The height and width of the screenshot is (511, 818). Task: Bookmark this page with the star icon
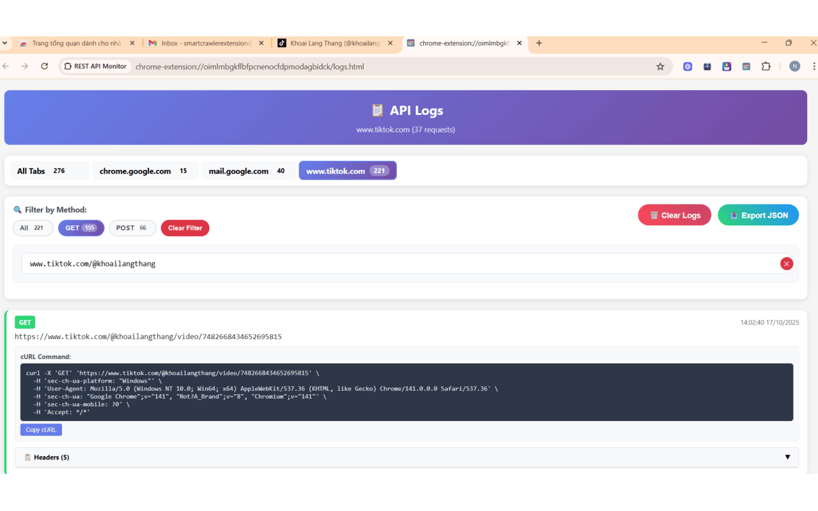[660, 66]
